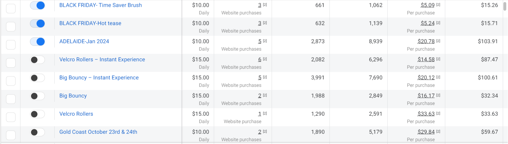Screen dimensions: 508x144
Task: Click the Velcro Rollers – Instant Experience link
Action: point(102,60)
